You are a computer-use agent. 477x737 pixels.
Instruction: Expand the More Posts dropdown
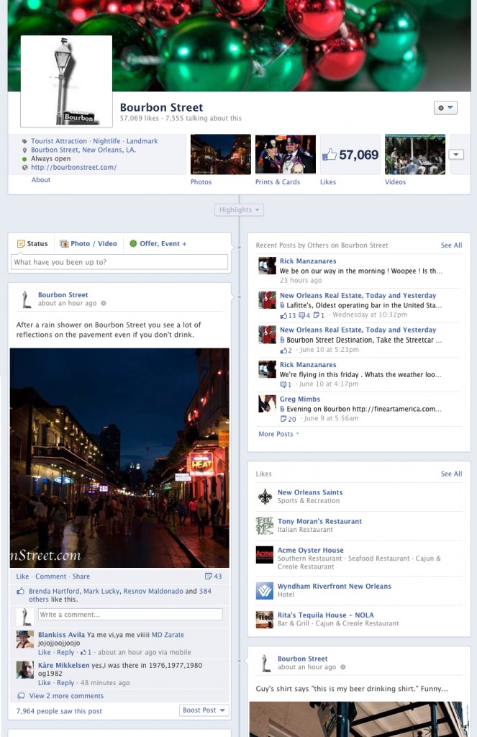tap(278, 434)
